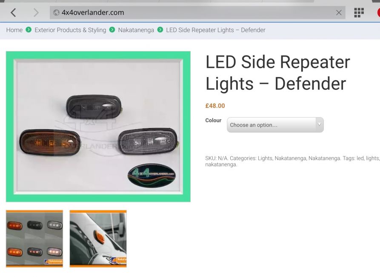Open the first Nakatanenga category link
This screenshot has width=380, height=277.
(290, 158)
